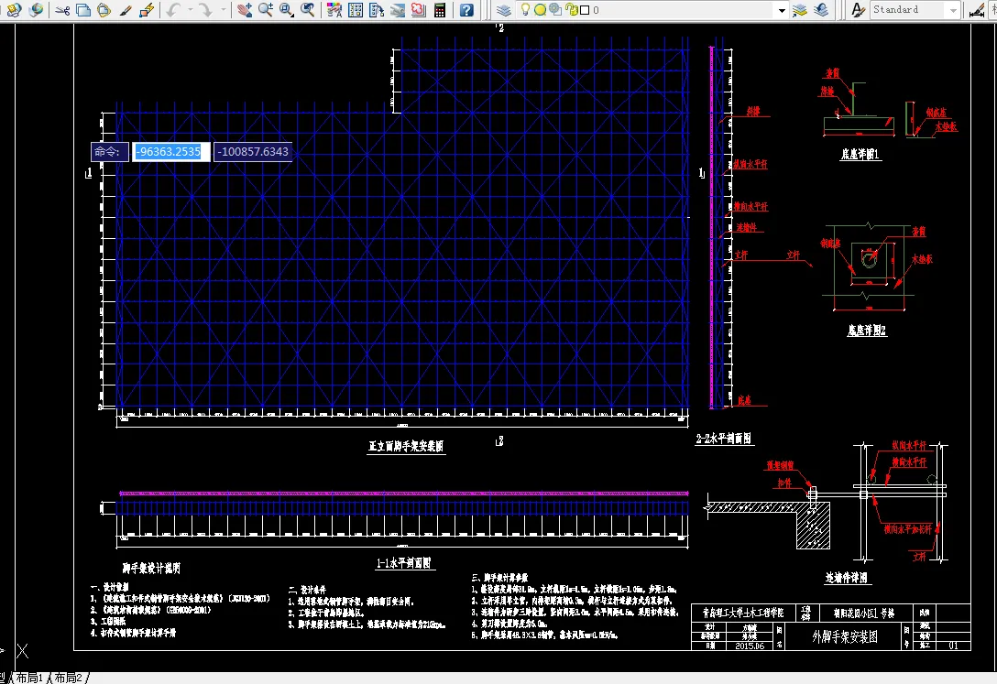
Task: Toggle layer 0 viewport freeze icon
Action: point(555,9)
